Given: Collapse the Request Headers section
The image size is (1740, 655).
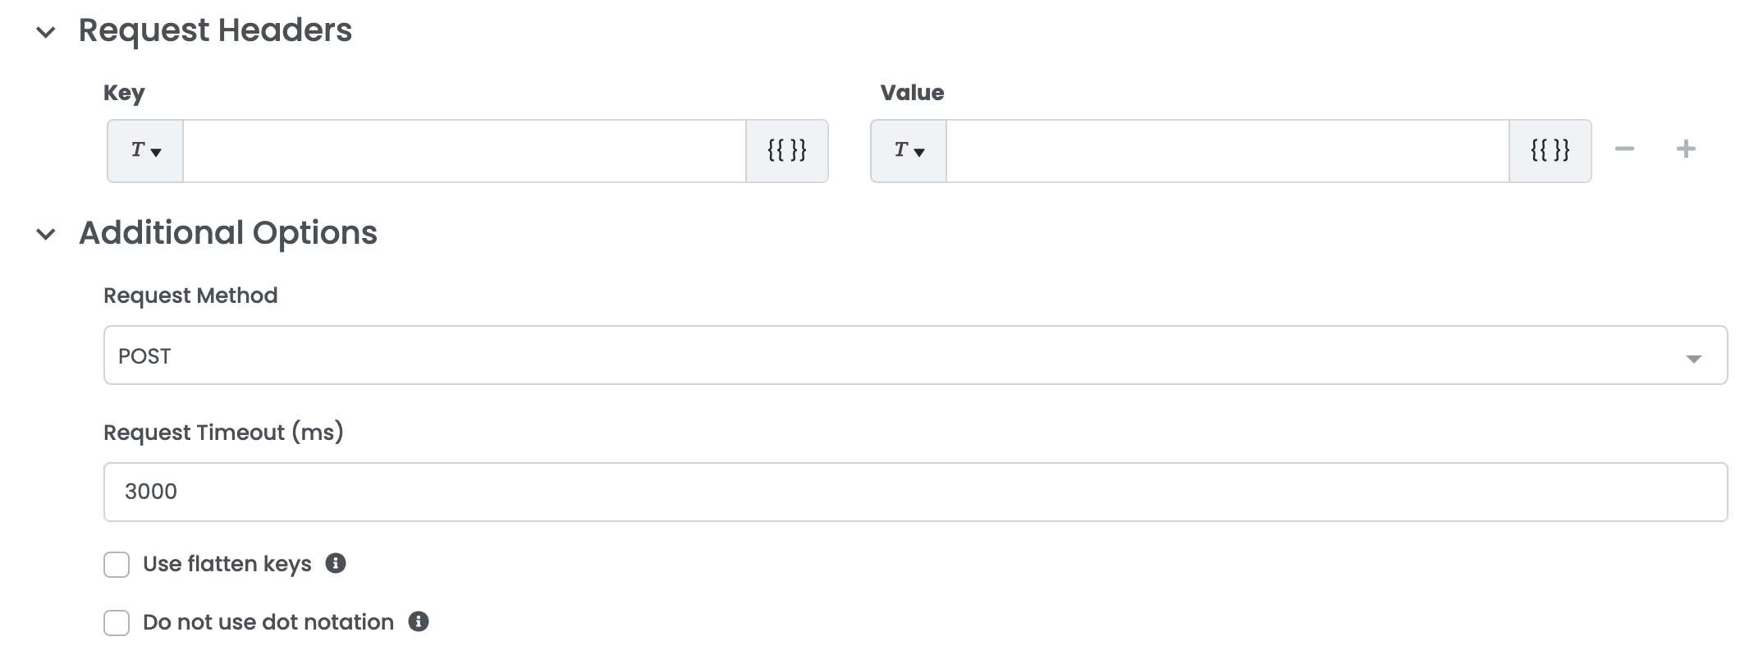Looking at the screenshot, I should pos(46,33).
